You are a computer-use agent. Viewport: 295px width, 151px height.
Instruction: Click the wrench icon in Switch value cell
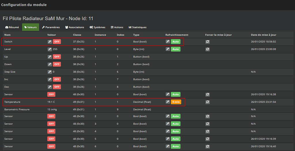(x=50, y=42)
